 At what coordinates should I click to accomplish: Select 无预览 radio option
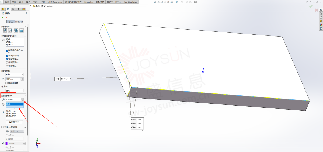click(x=7, y=66)
